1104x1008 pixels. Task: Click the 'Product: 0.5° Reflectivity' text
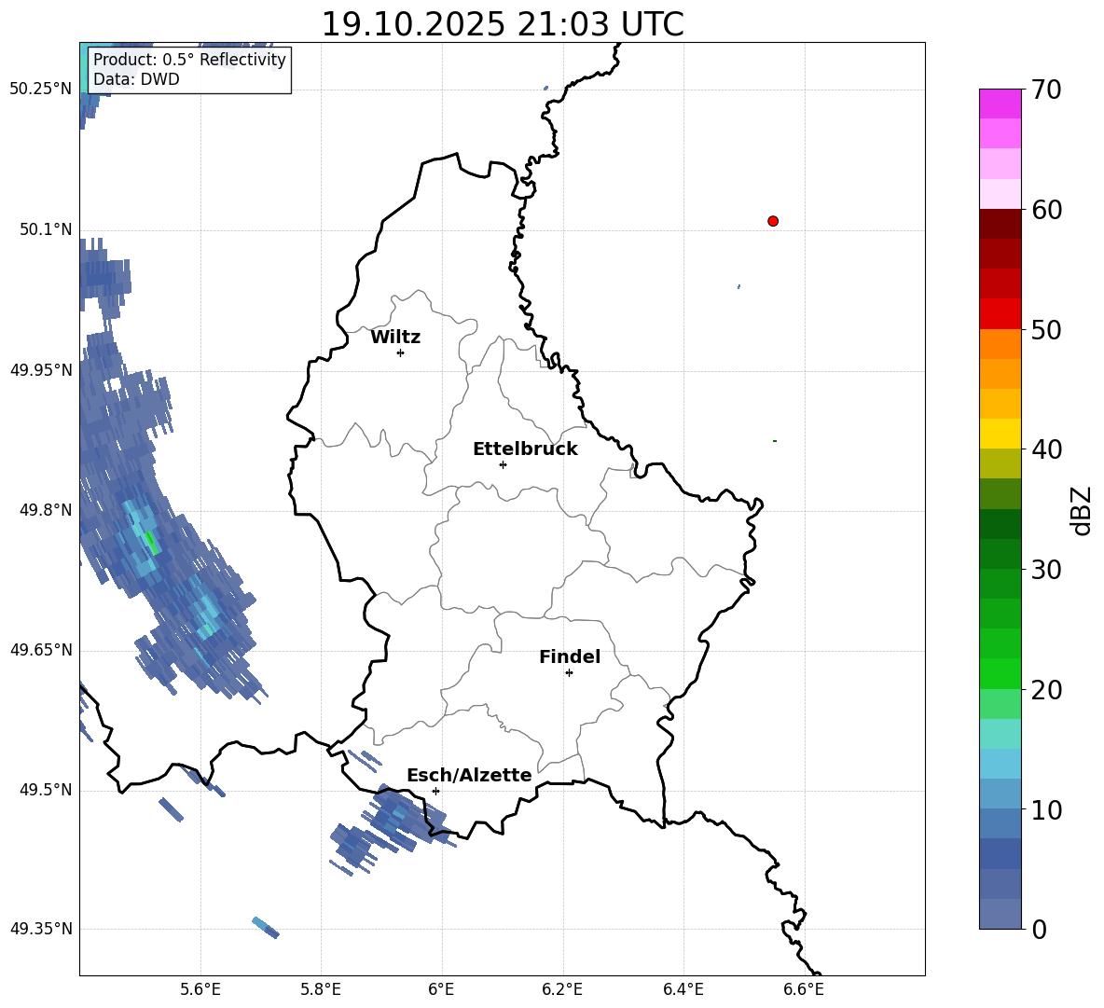(189, 59)
